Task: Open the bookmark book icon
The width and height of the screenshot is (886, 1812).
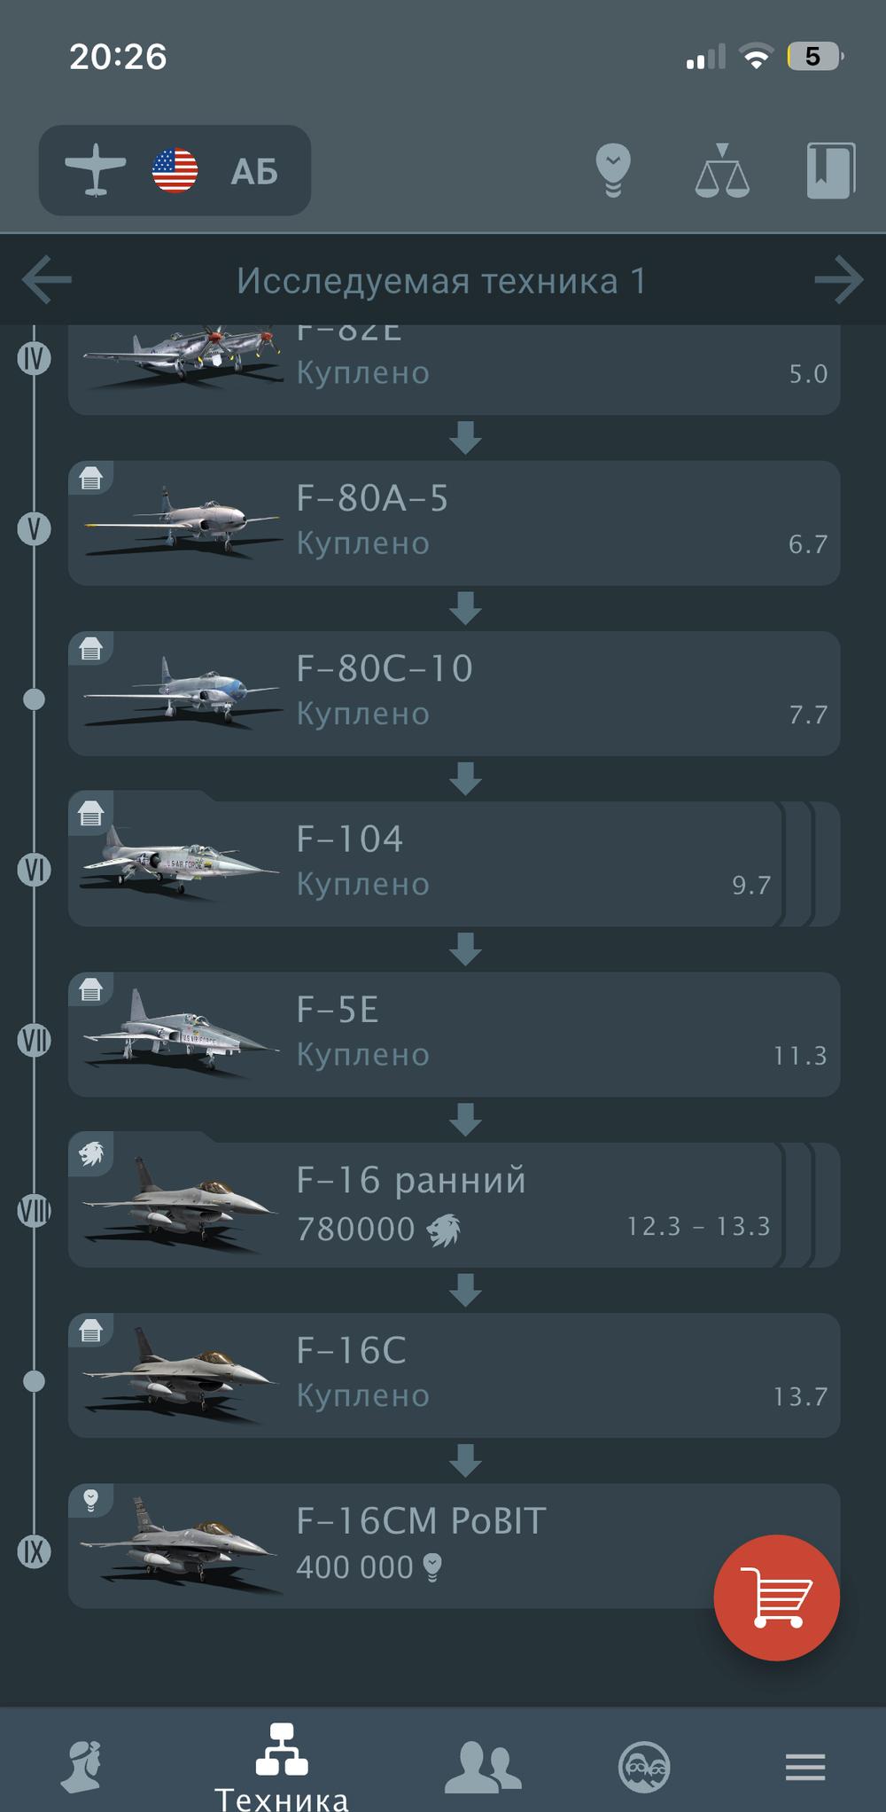Action: 831,170
